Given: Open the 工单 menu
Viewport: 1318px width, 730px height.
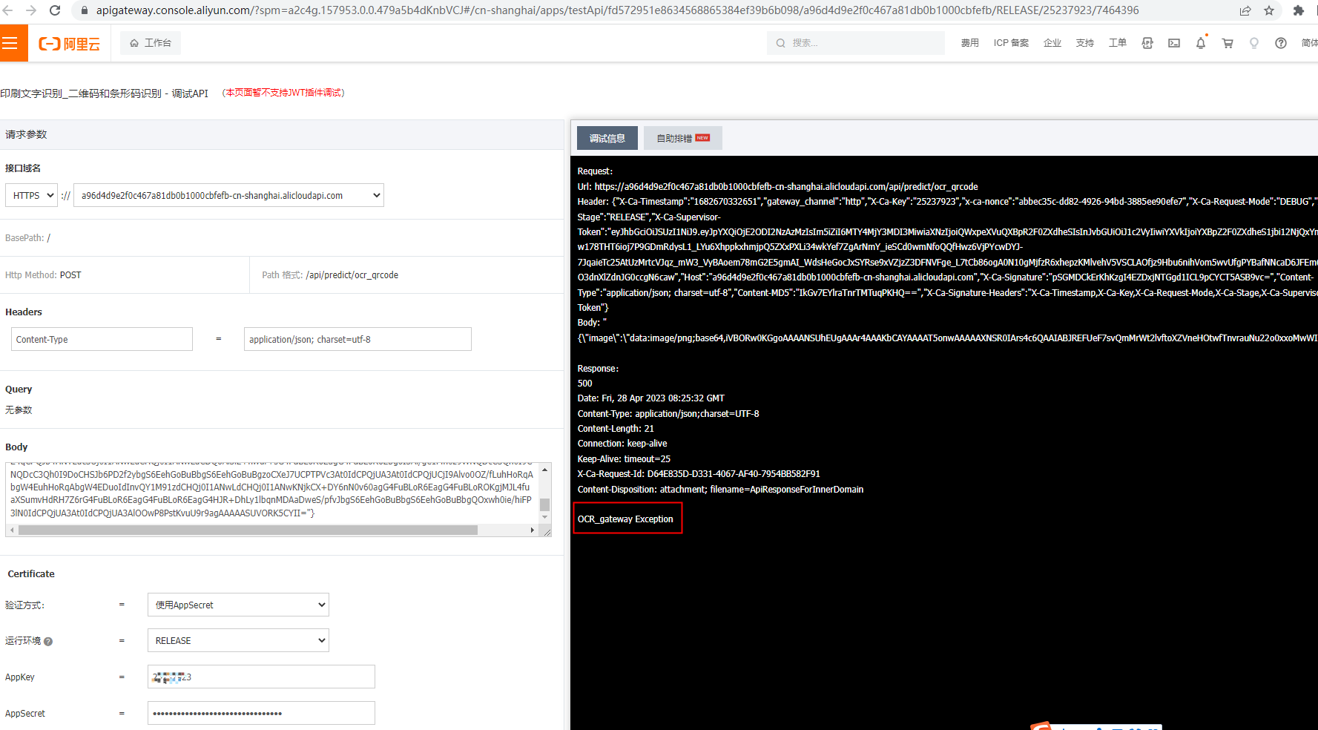Looking at the screenshot, I should (1117, 43).
